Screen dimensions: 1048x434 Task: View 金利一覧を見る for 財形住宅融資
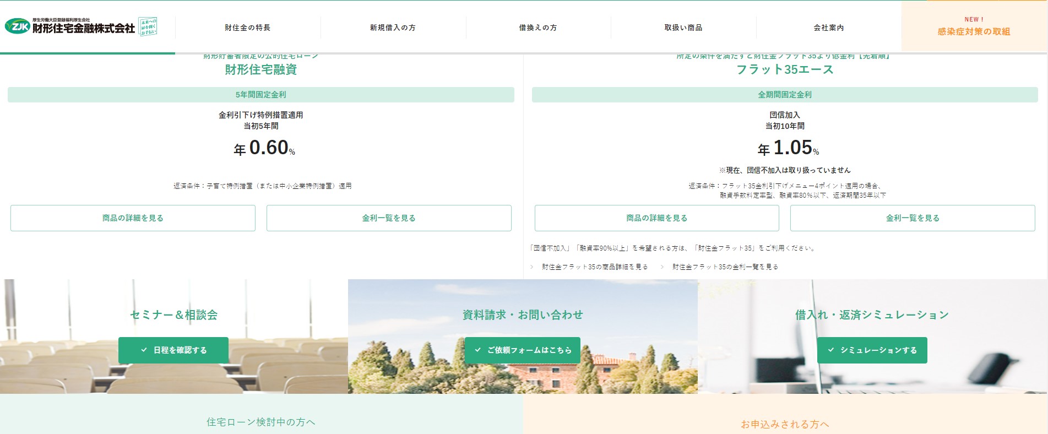(x=389, y=218)
